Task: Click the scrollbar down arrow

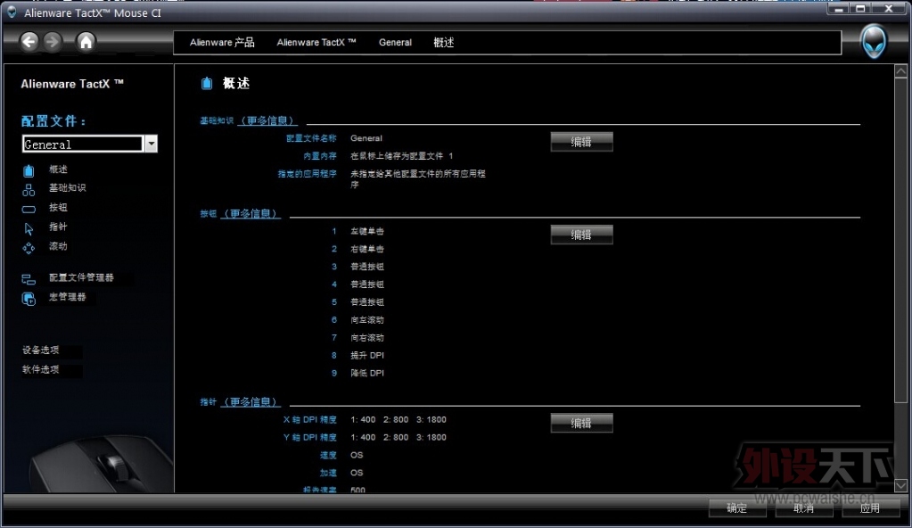Action: [x=901, y=485]
